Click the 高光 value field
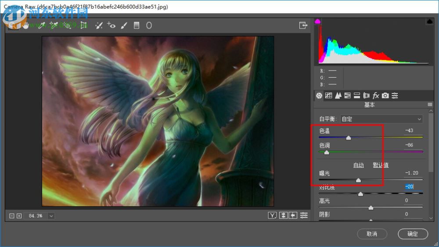The image size is (439, 247). (x=413, y=200)
